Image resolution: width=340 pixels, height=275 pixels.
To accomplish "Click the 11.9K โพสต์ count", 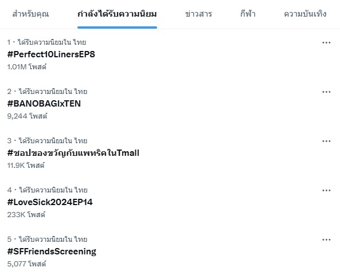I will [x=26, y=166].
